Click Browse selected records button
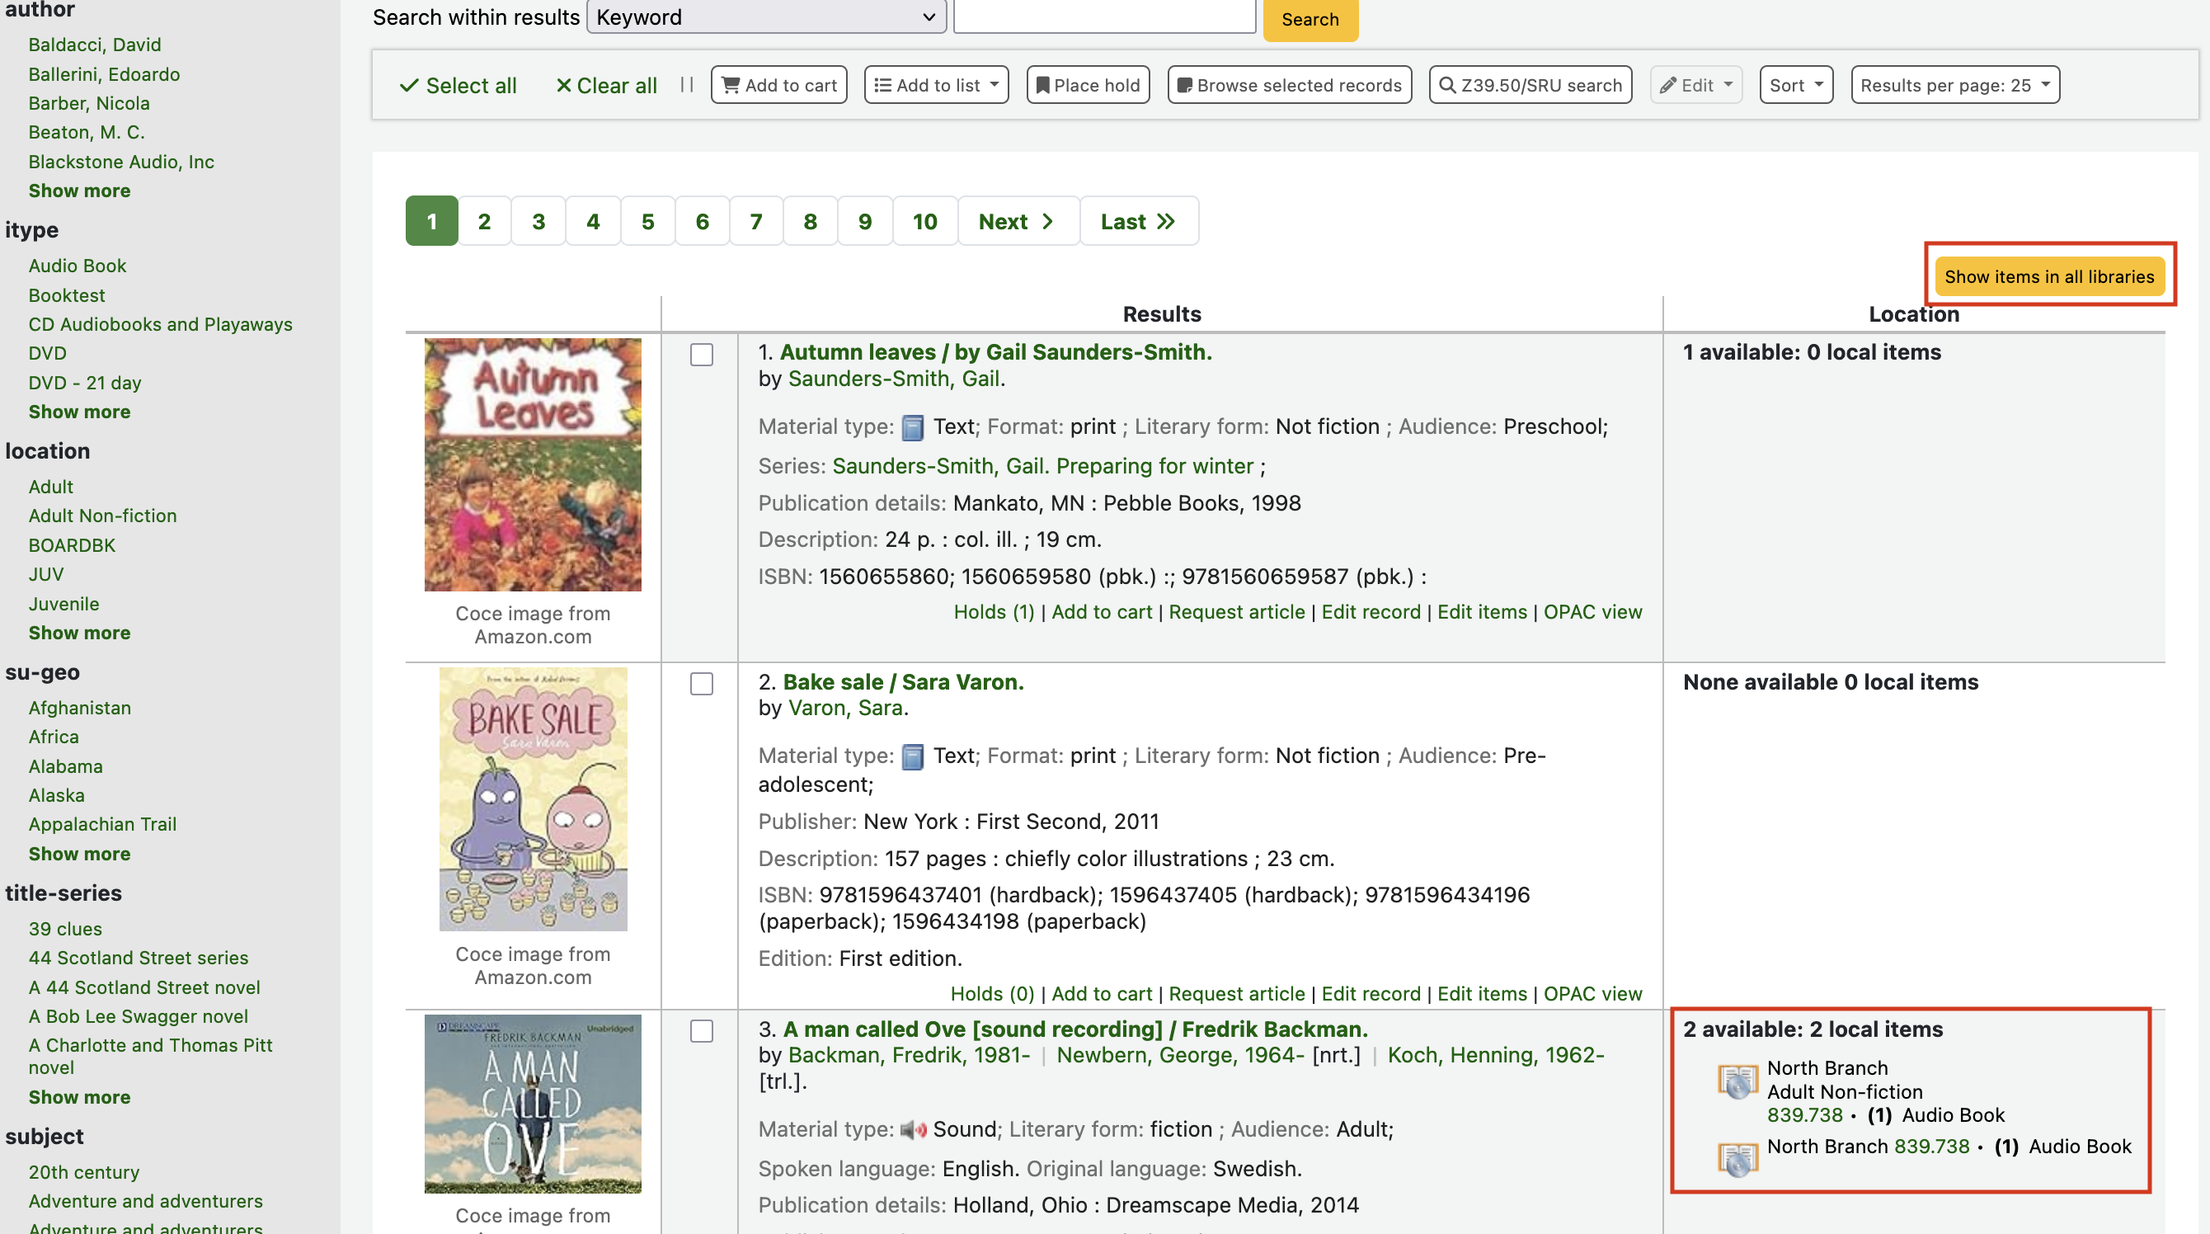Viewport: 2210px width, 1234px height. tap(1289, 85)
